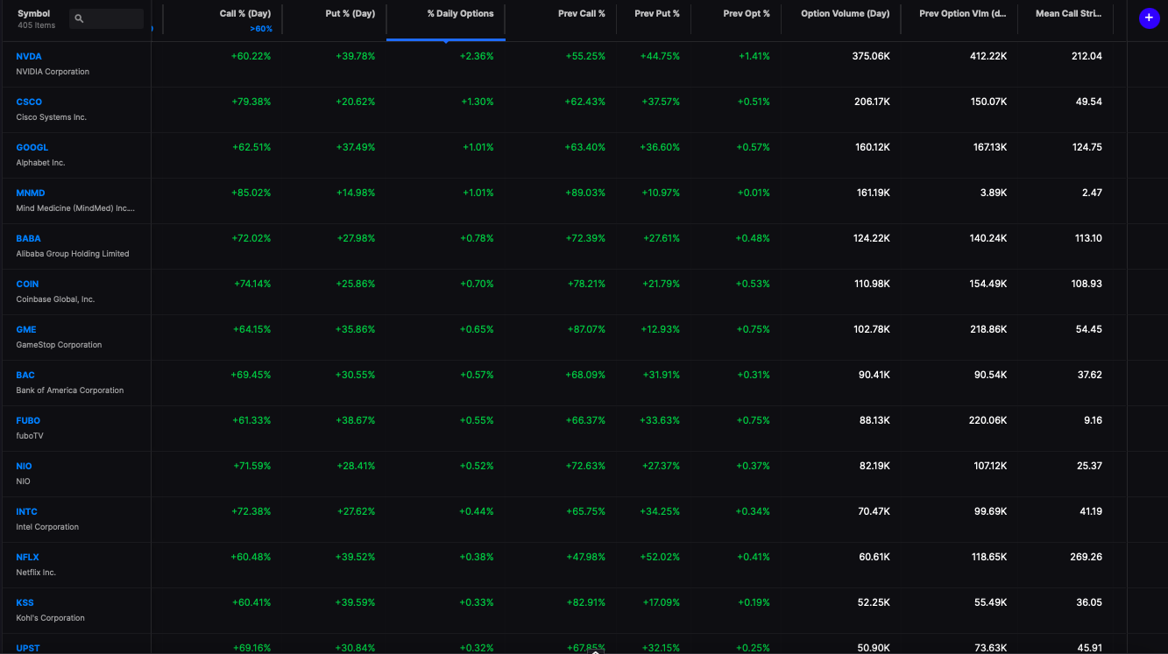Open the BABA ticker link
The image size is (1168, 654).
(x=28, y=238)
